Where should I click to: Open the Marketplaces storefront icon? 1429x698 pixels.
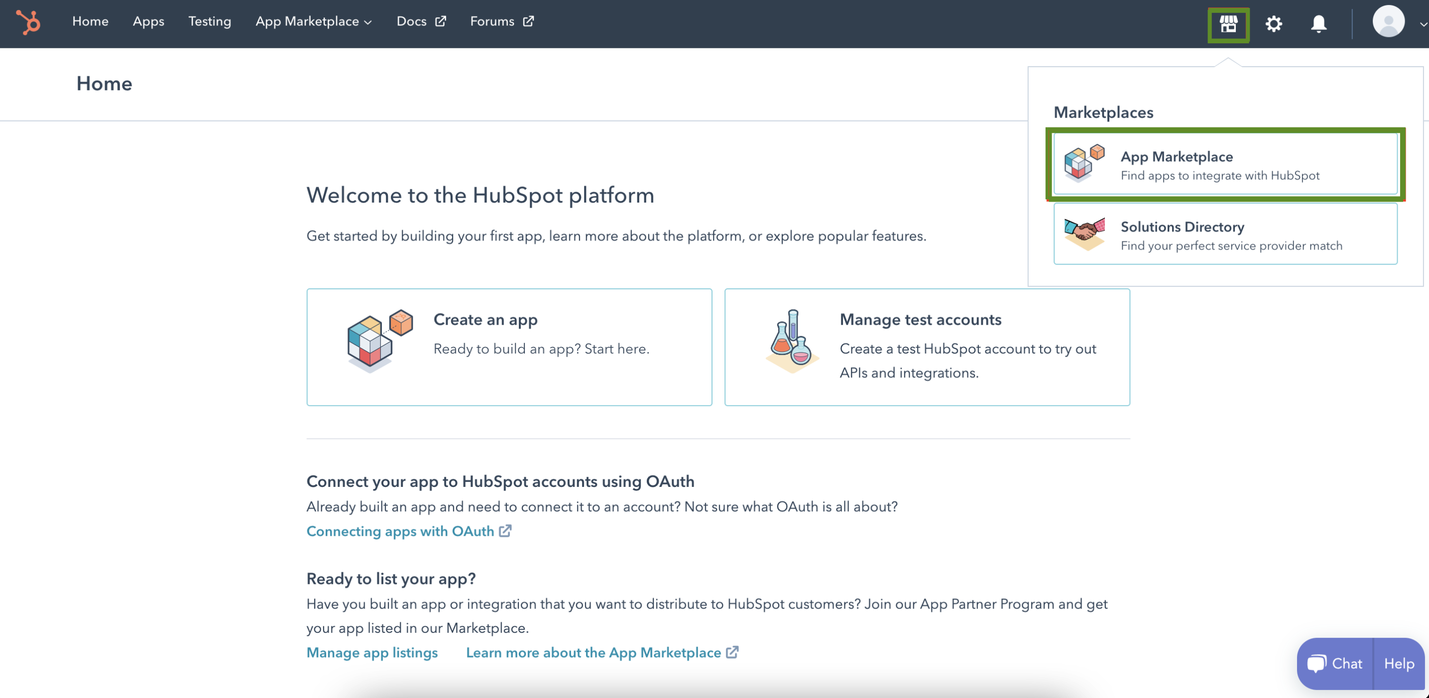(x=1228, y=24)
